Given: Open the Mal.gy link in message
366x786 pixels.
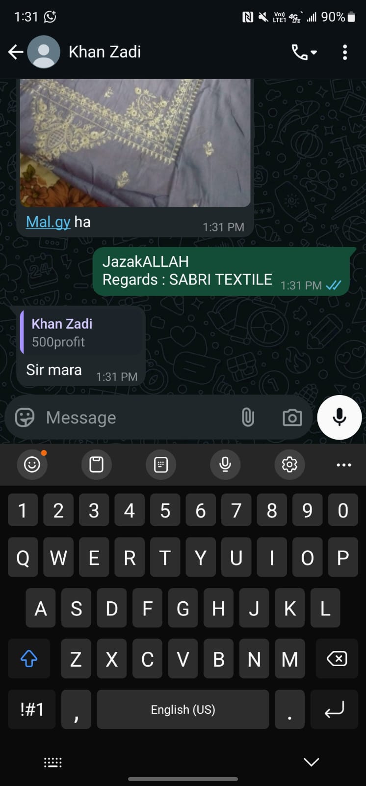Looking at the screenshot, I should point(48,222).
